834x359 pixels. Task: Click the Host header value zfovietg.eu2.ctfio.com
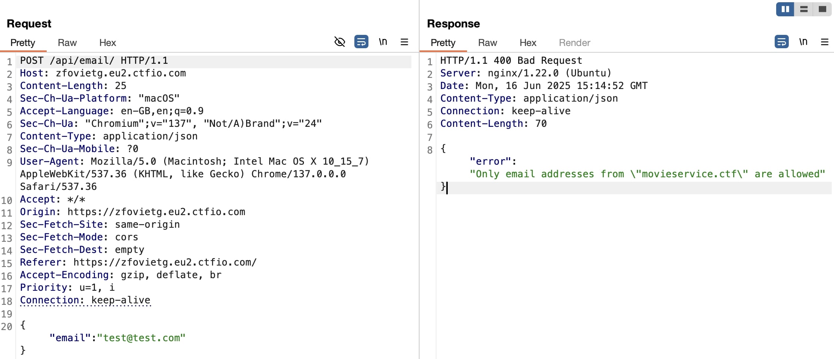(x=121, y=73)
